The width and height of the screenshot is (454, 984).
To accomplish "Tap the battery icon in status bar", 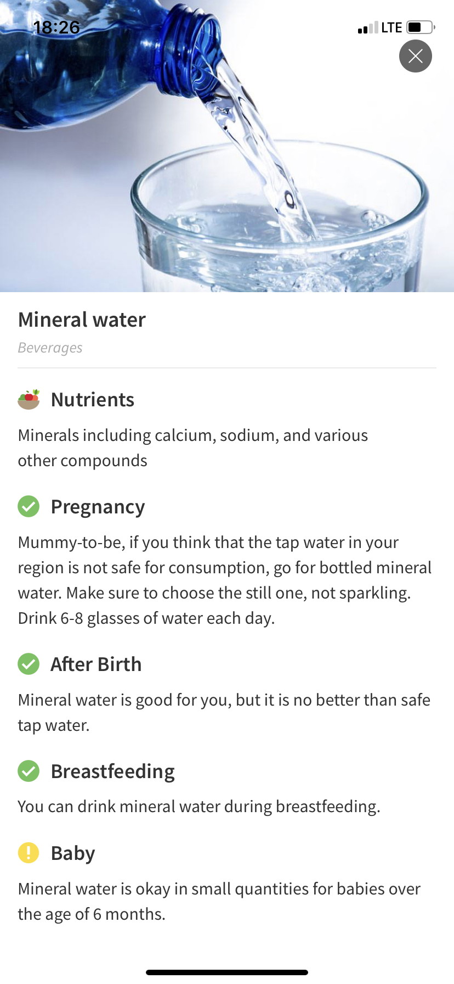I will tap(421, 27).
